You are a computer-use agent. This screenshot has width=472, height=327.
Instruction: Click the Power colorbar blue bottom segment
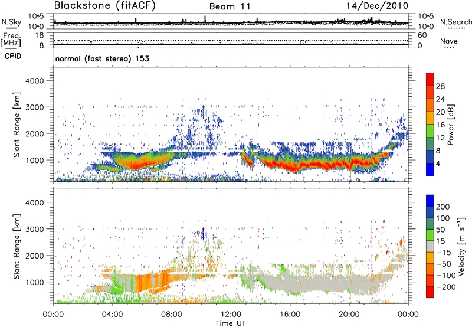(430, 169)
